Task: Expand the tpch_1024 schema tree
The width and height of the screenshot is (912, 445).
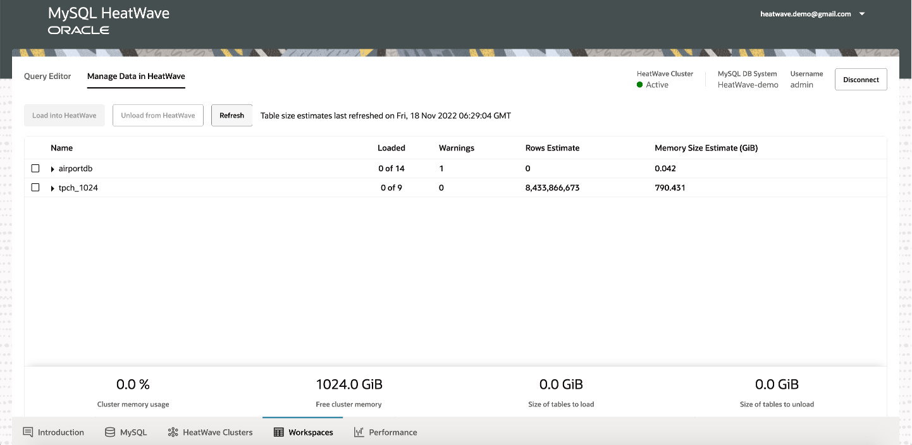Action: tap(51, 187)
